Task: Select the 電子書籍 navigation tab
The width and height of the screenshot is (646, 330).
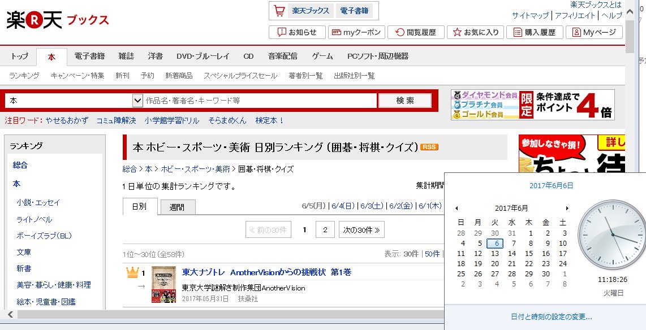Action: 89,57
